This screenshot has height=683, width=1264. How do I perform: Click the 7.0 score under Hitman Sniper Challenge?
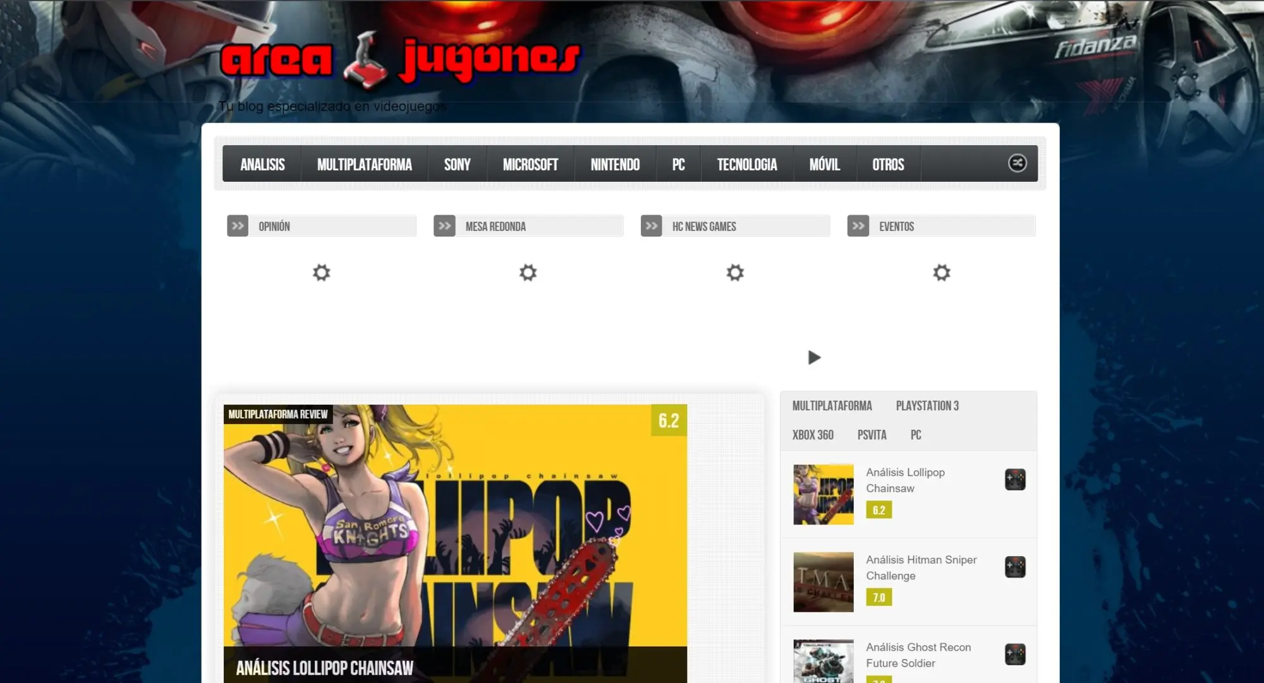point(878,597)
